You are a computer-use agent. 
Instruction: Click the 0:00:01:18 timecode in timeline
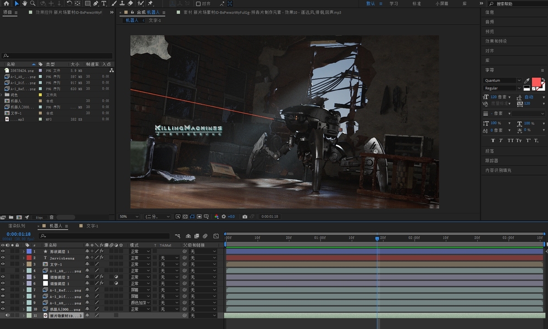[19, 234]
